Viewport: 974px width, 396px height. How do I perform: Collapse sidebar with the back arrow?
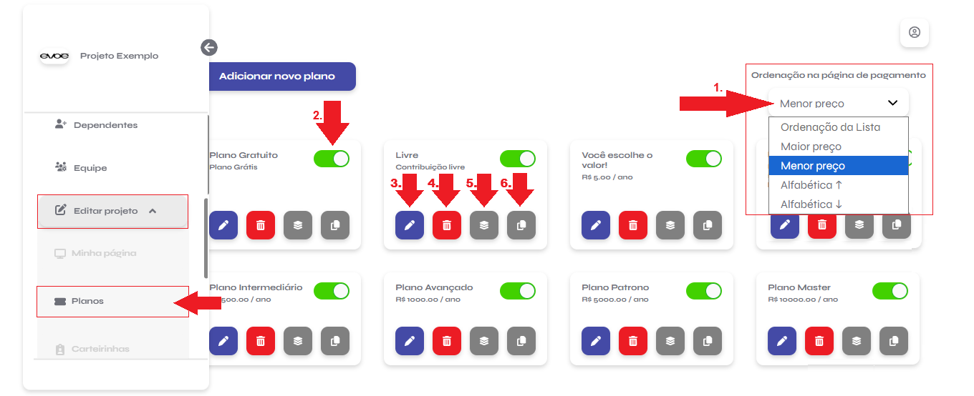[209, 48]
